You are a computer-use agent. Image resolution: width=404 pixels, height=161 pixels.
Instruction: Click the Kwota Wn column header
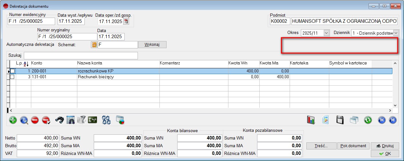click(x=238, y=63)
